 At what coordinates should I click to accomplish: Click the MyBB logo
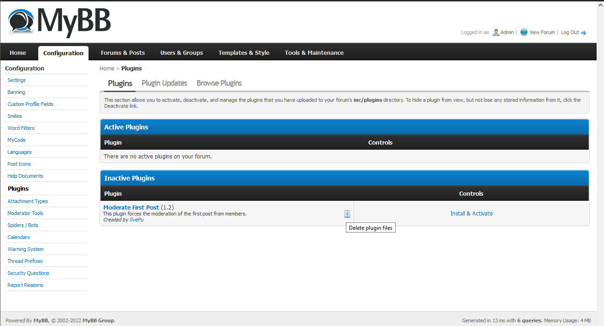(x=59, y=22)
